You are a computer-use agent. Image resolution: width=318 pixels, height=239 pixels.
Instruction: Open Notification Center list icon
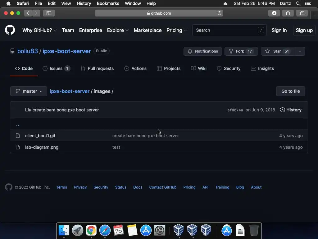(308, 3)
